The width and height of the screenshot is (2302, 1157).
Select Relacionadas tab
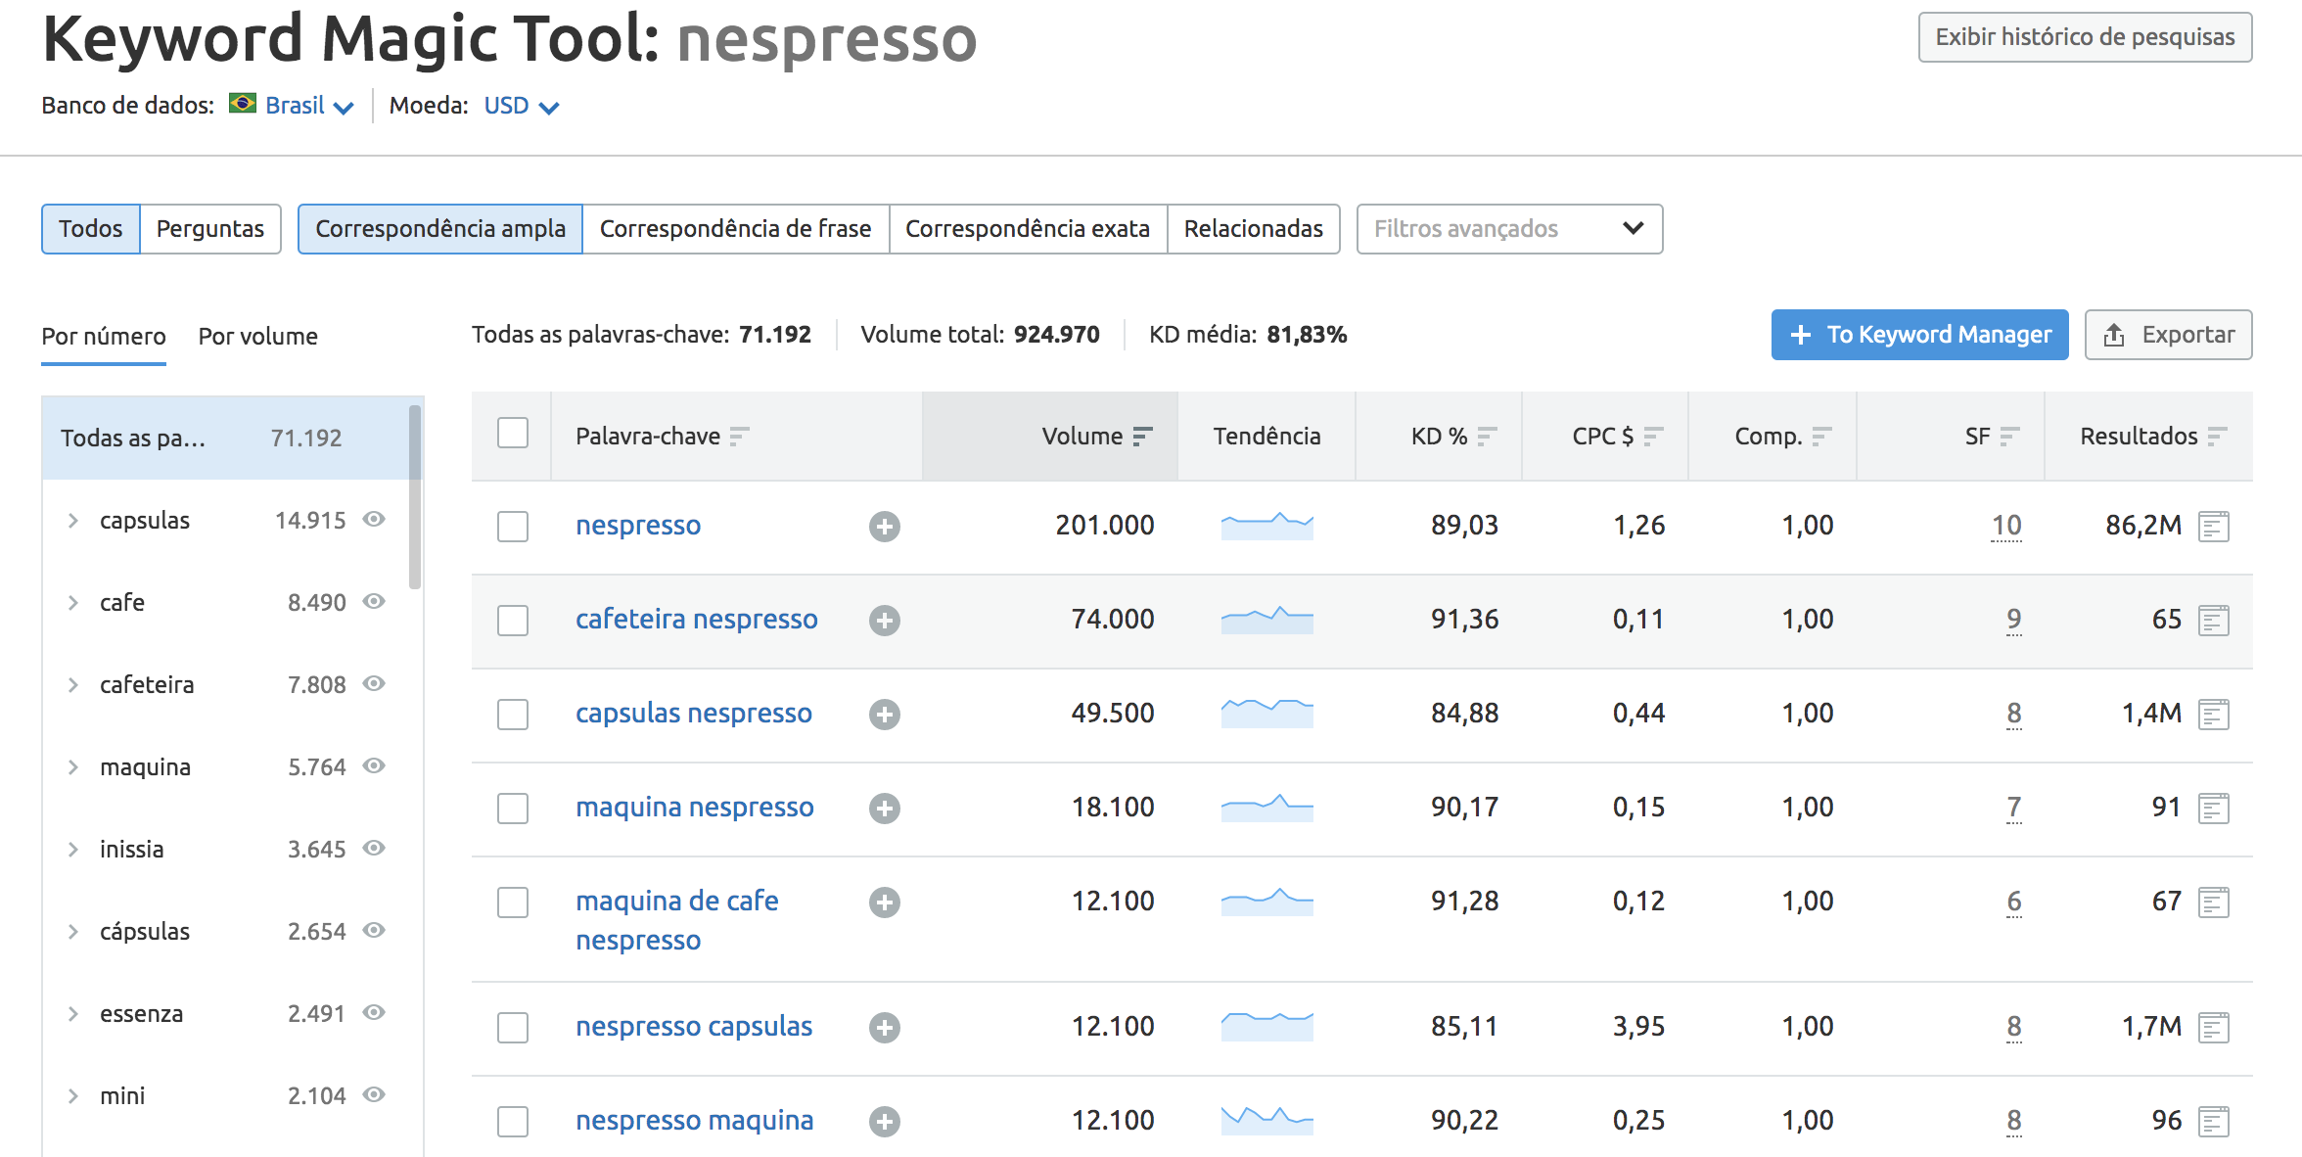click(1254, 229)
